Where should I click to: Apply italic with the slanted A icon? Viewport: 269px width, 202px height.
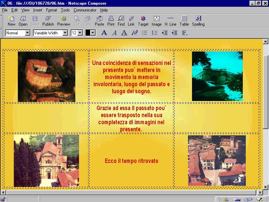pos(114,33)
